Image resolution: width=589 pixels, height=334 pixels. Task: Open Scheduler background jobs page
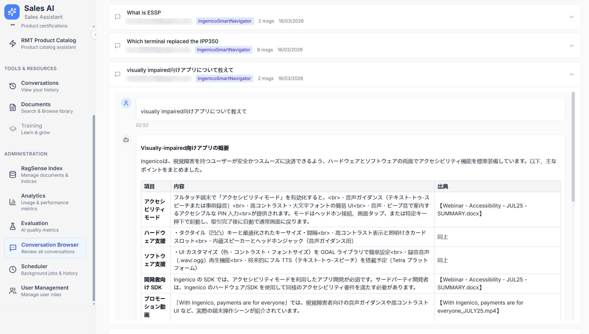coord(45,269)
